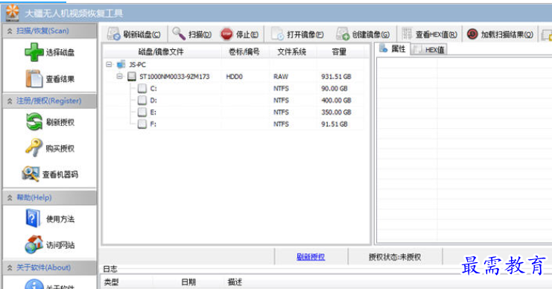
Task: Click Create Image (G) toolbar button
Action: coord(363,34)
